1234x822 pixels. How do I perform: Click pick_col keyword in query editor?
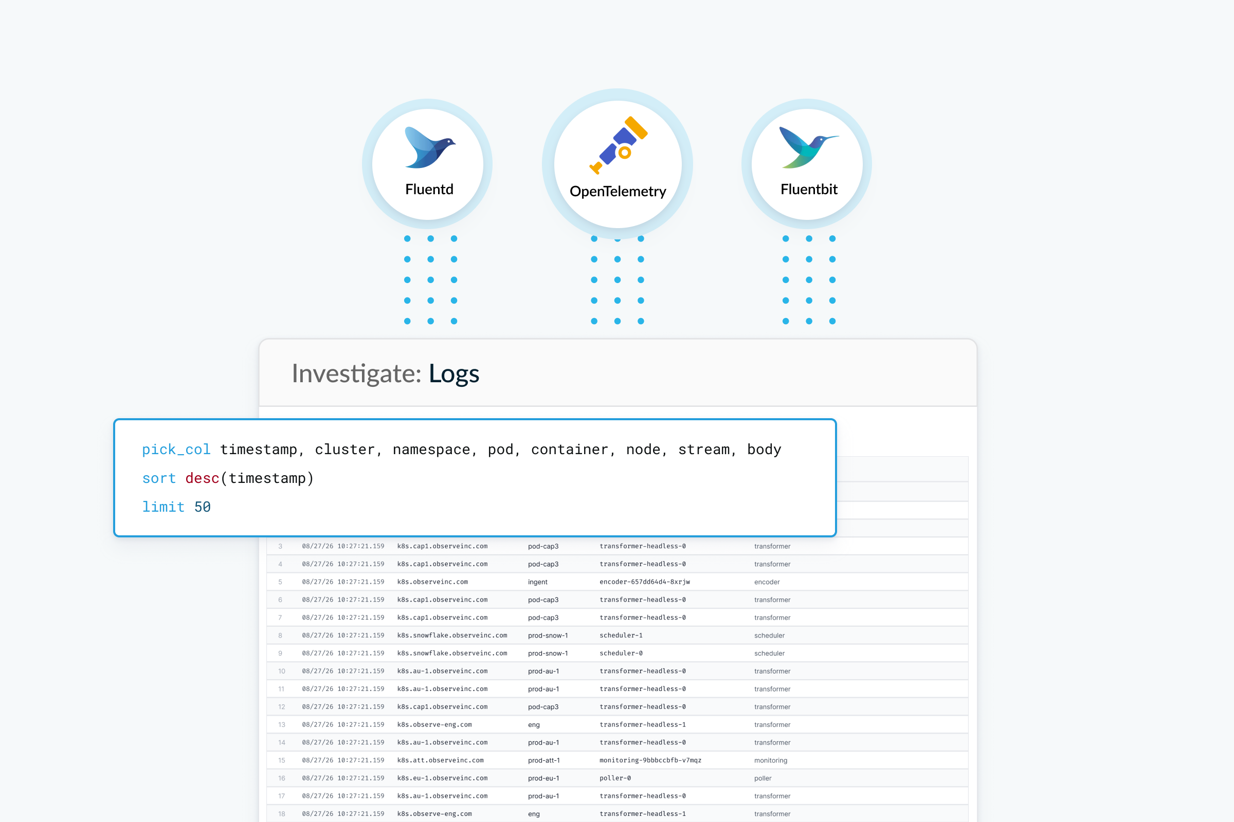pyautogui.click(x=176, y=449)
